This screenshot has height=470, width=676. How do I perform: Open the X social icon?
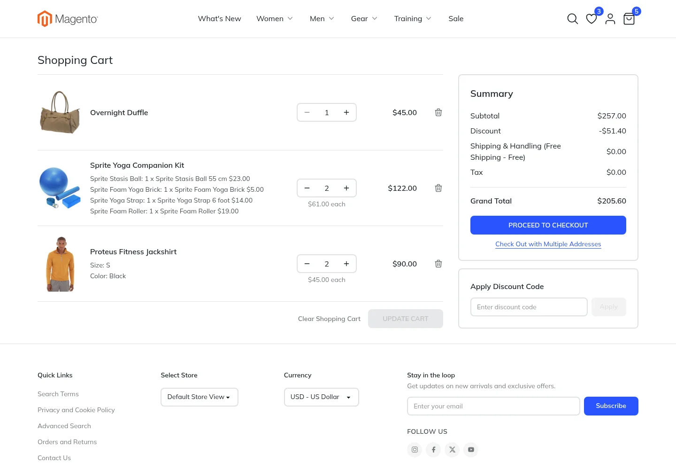pyautogui.click(x=452, y=449)
